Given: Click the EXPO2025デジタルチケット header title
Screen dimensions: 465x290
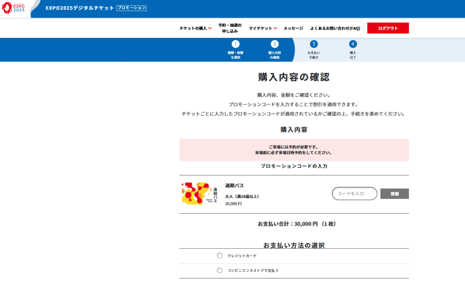Looking at the screenshot, I should tap(80, 8).
